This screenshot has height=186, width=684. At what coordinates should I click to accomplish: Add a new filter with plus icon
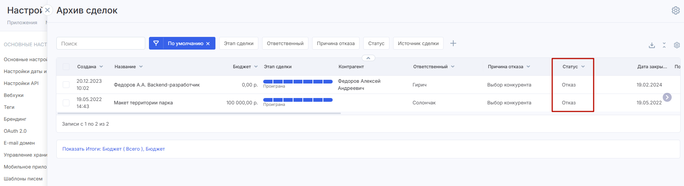click(x=453, y=43)
